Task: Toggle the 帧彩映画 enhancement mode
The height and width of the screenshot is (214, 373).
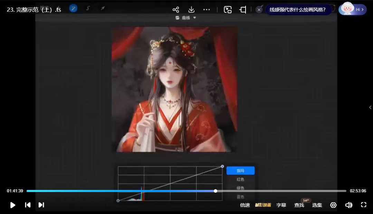Action: [x=263, y=205]
